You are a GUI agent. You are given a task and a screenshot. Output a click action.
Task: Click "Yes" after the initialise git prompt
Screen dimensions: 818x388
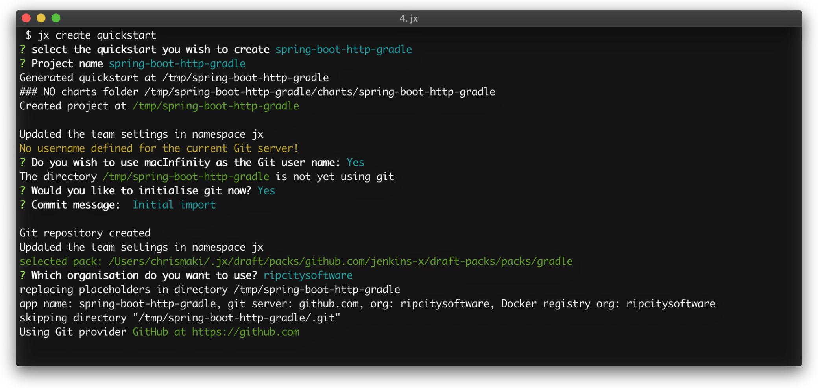pos(266,191)
